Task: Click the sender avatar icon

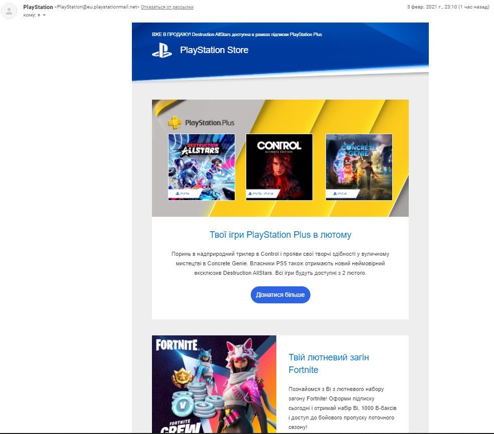Action: [9, 11]
